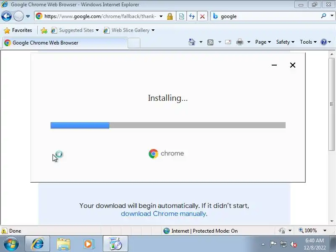Image resolution: width=336 pixels, height=252 pixels.
Task: Click the download Chrome manually link
Action: coord(163,214)
